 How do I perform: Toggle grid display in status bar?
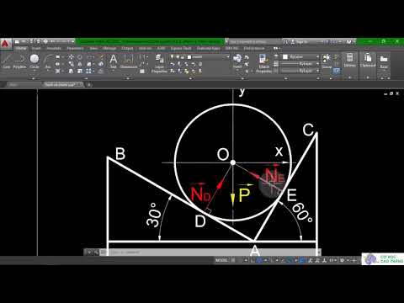pos(233,260)
